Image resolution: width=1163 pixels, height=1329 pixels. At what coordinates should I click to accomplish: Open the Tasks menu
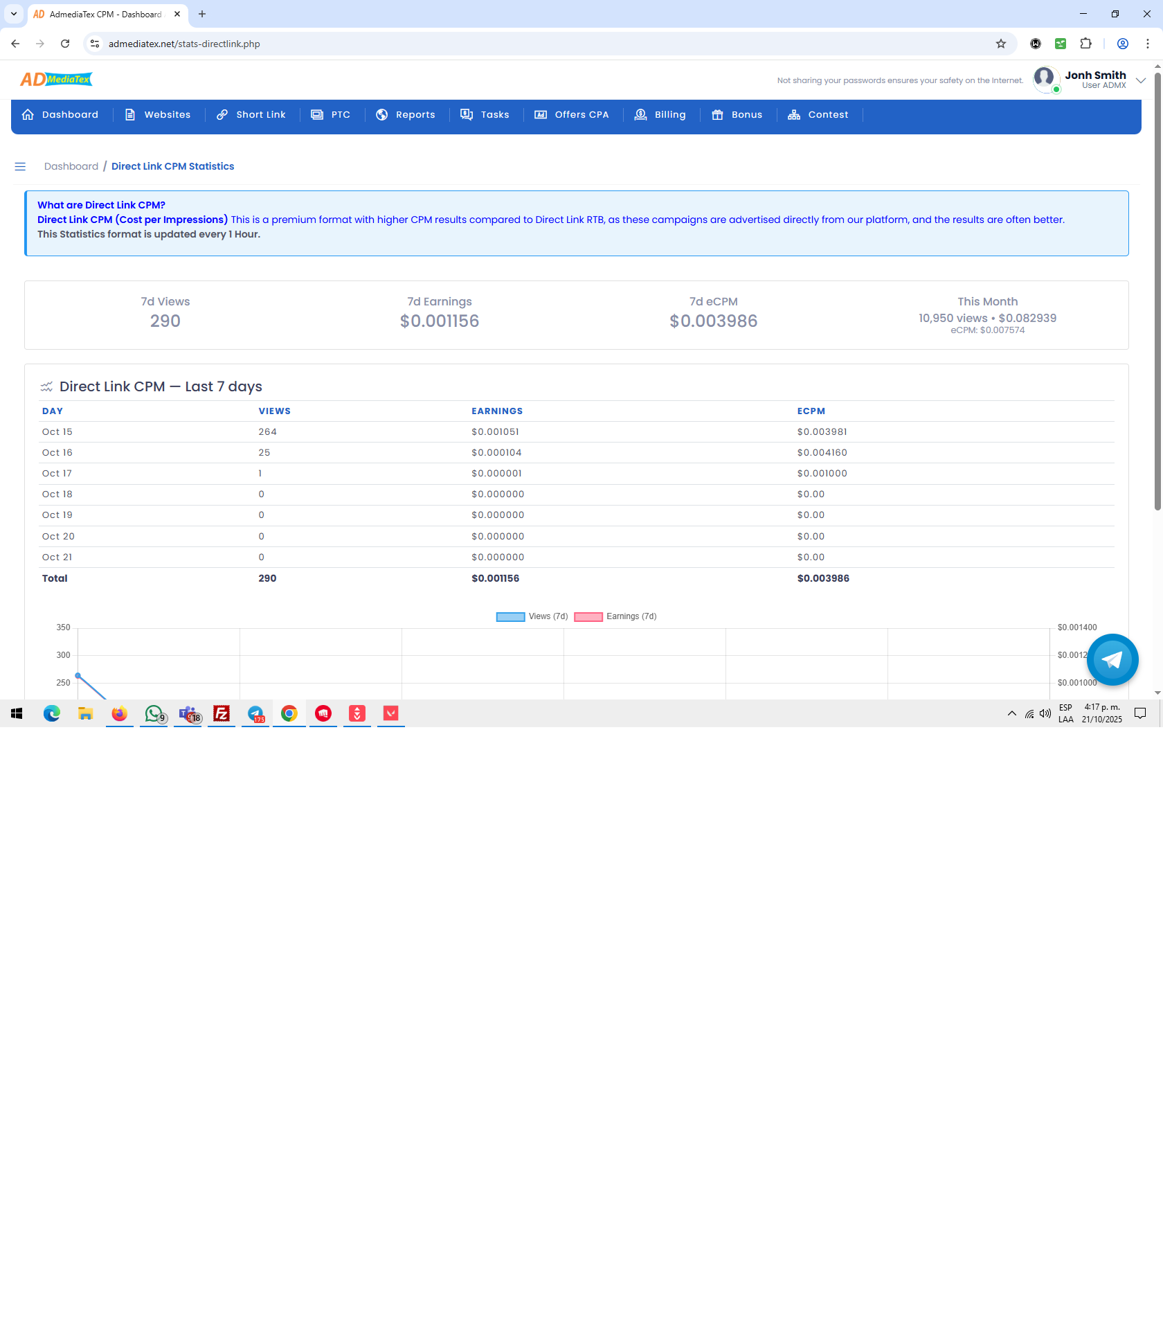pyautogui.click(x=485, y=115)
